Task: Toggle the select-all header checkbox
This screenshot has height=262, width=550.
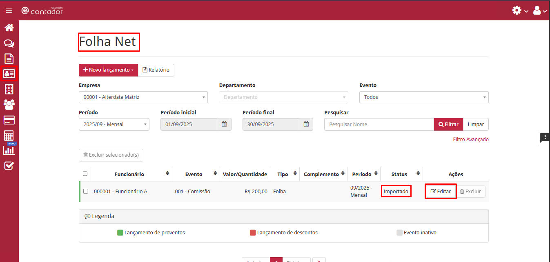Action: [85, 174]
